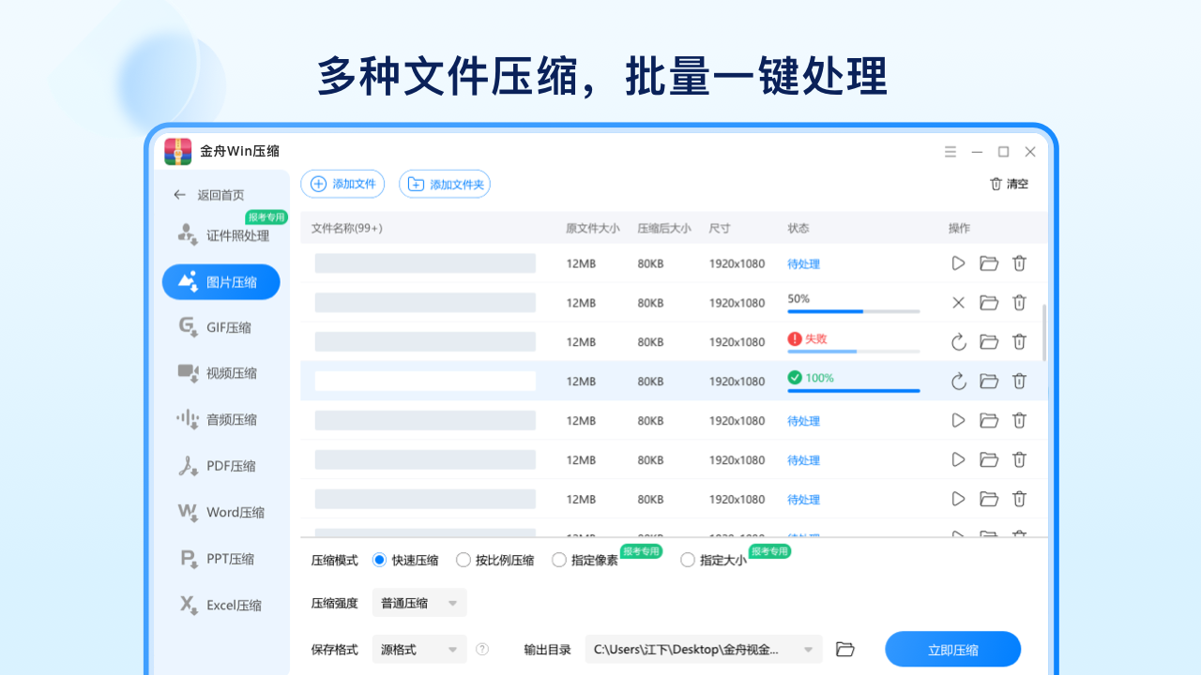The image size is (1201, 675).
Task: Start compressing the first pending file
Action: tap(958, 263)
